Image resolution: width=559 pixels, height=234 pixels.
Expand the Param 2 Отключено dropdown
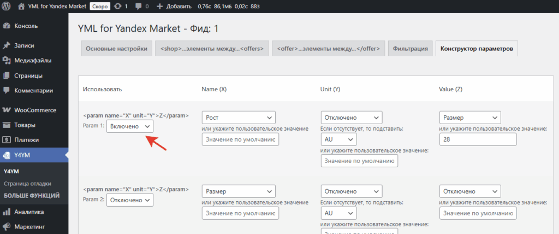(x=130, y=200)
